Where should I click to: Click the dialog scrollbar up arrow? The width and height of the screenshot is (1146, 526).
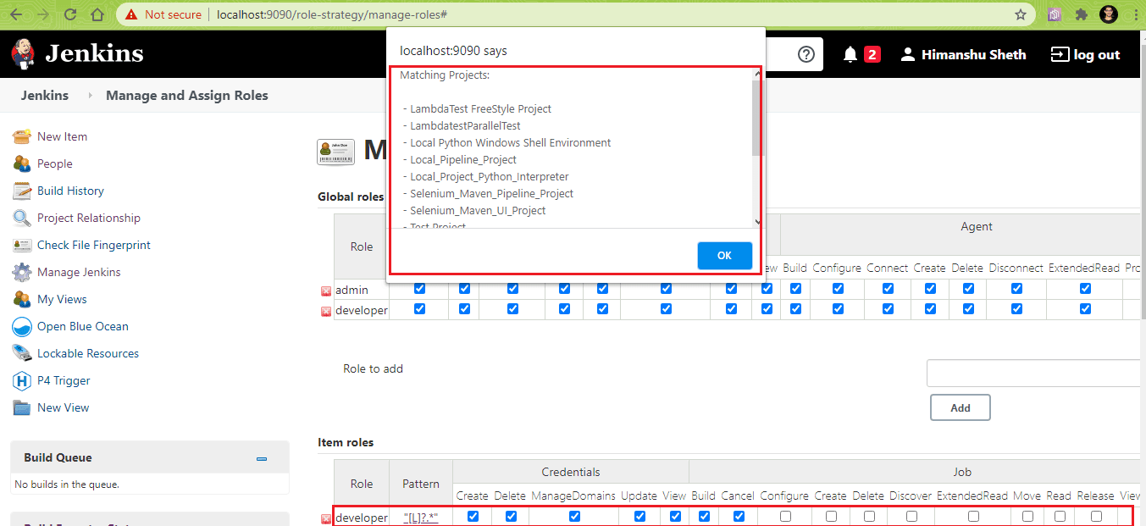757,74
